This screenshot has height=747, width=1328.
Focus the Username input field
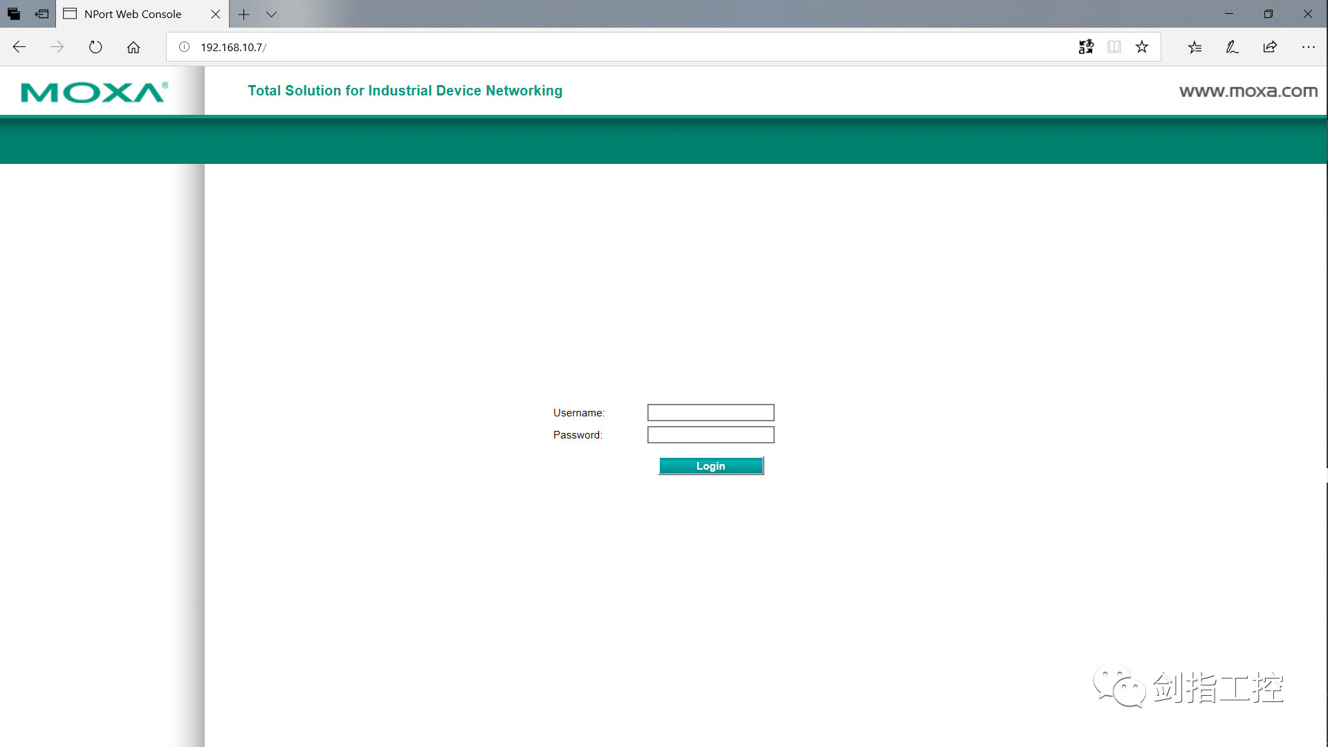[710, 413]
